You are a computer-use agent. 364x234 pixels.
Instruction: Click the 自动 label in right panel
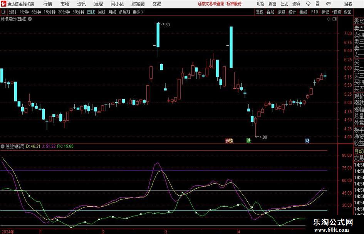tap(359, 151)
